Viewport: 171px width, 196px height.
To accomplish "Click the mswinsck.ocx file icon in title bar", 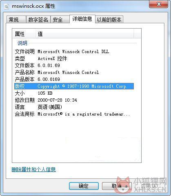I will 7,6.
